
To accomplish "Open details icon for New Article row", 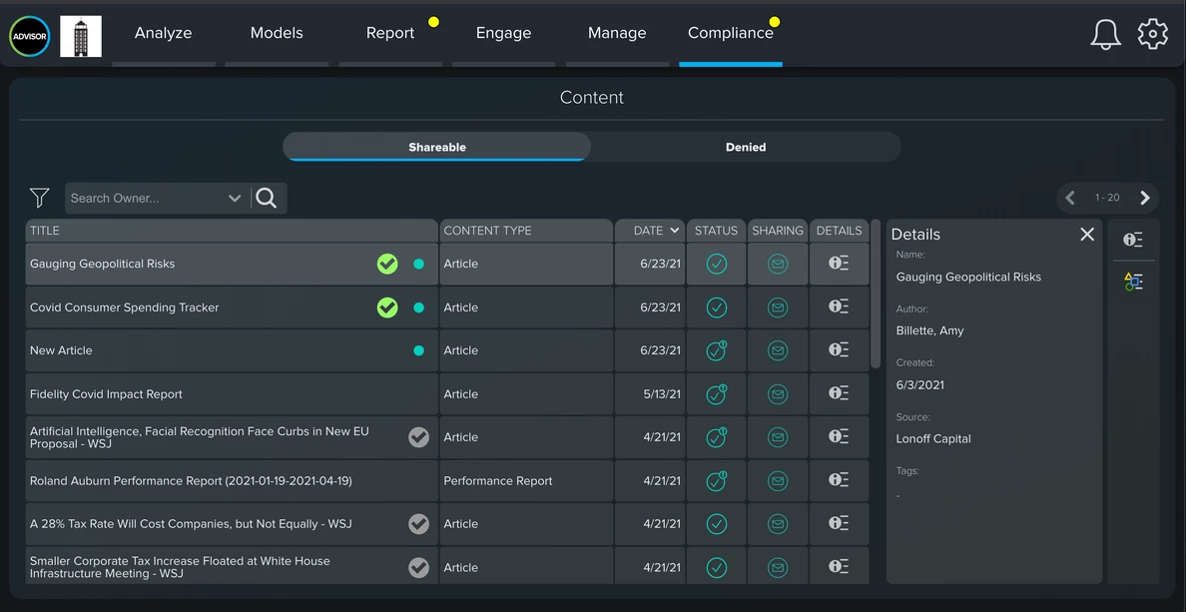I will [838, 349].
